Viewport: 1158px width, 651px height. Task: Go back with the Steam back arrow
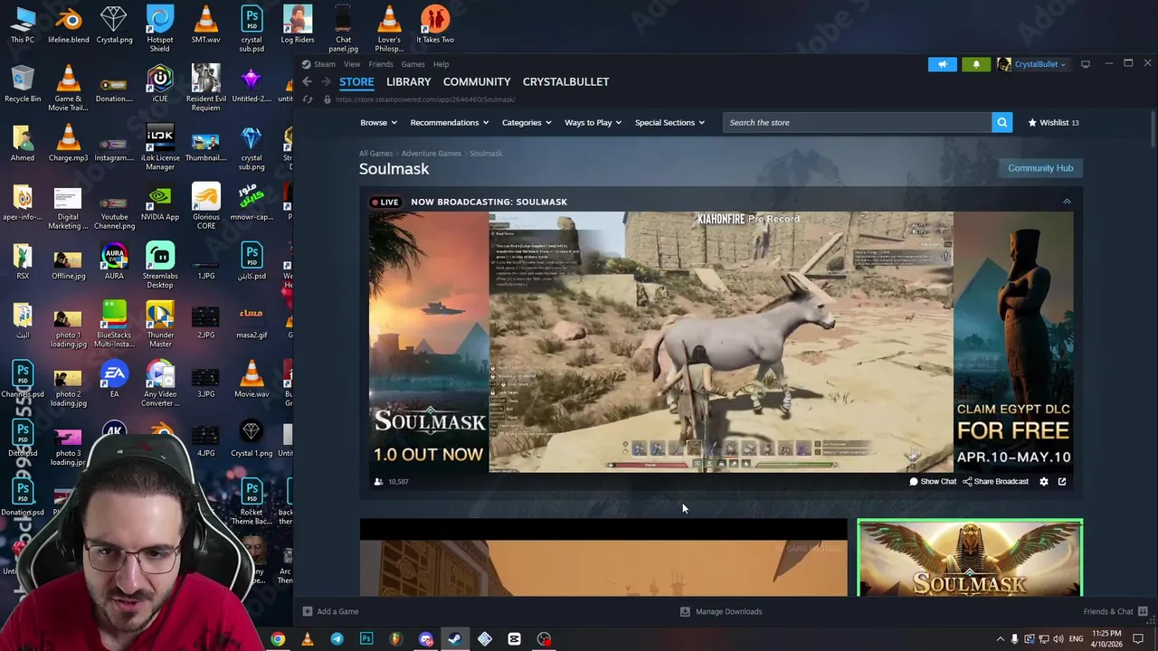click(x=307, y=81)
